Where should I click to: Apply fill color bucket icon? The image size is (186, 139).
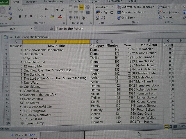(x=52, y=16)
